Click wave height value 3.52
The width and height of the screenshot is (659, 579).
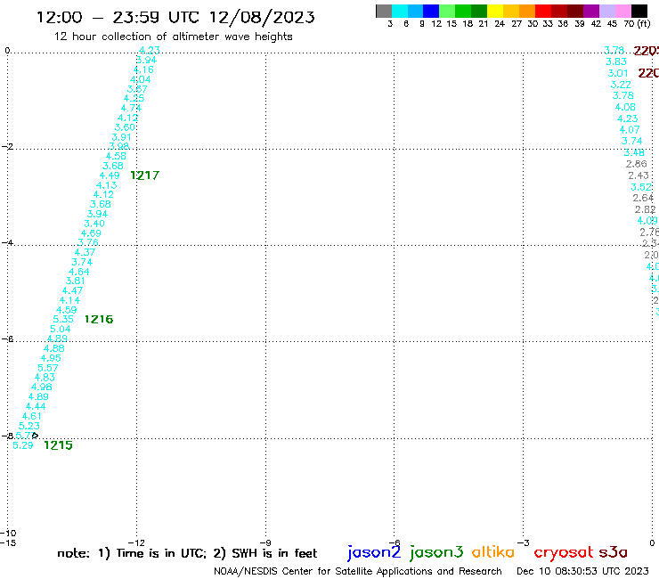[x=641, y=187]
